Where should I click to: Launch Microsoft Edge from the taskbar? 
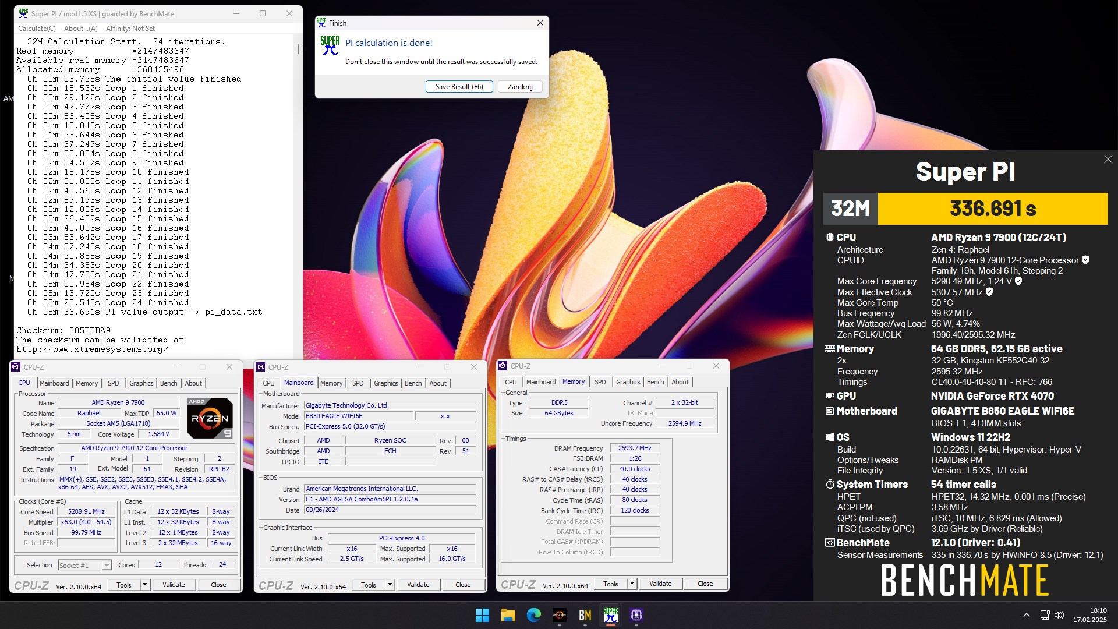pos(533,615)
